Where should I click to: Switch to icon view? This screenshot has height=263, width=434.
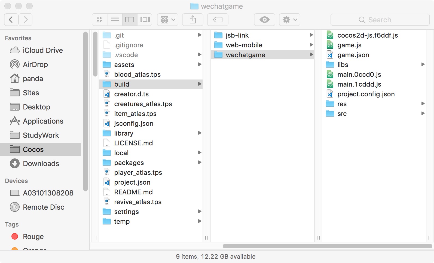100,20
